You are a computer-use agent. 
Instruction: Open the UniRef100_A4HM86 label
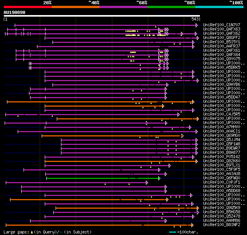coord(222,220)
